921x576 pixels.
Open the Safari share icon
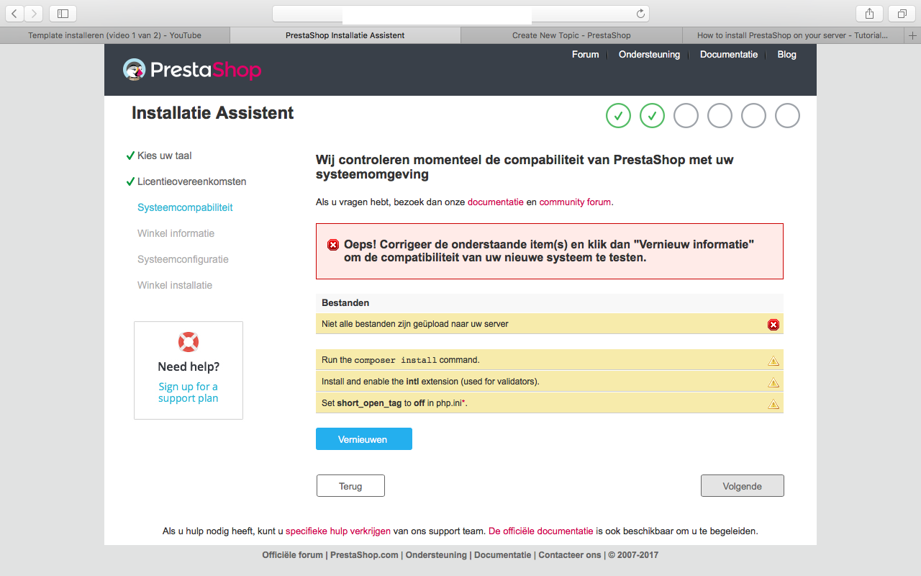(x=869, y=14)
